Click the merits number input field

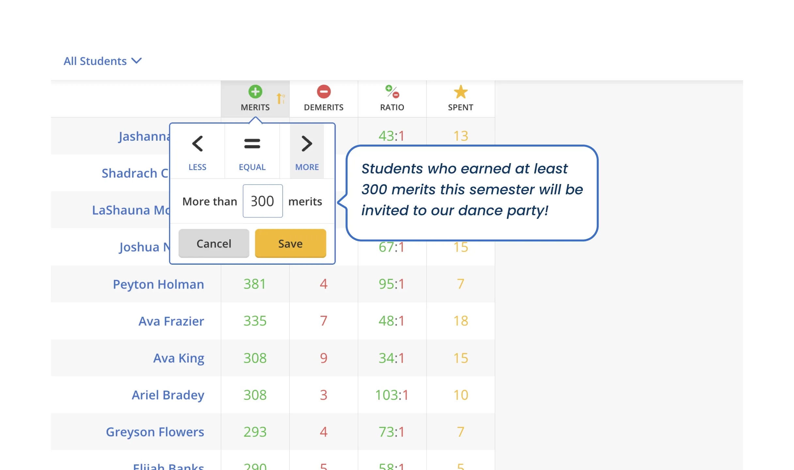[262, 201]
